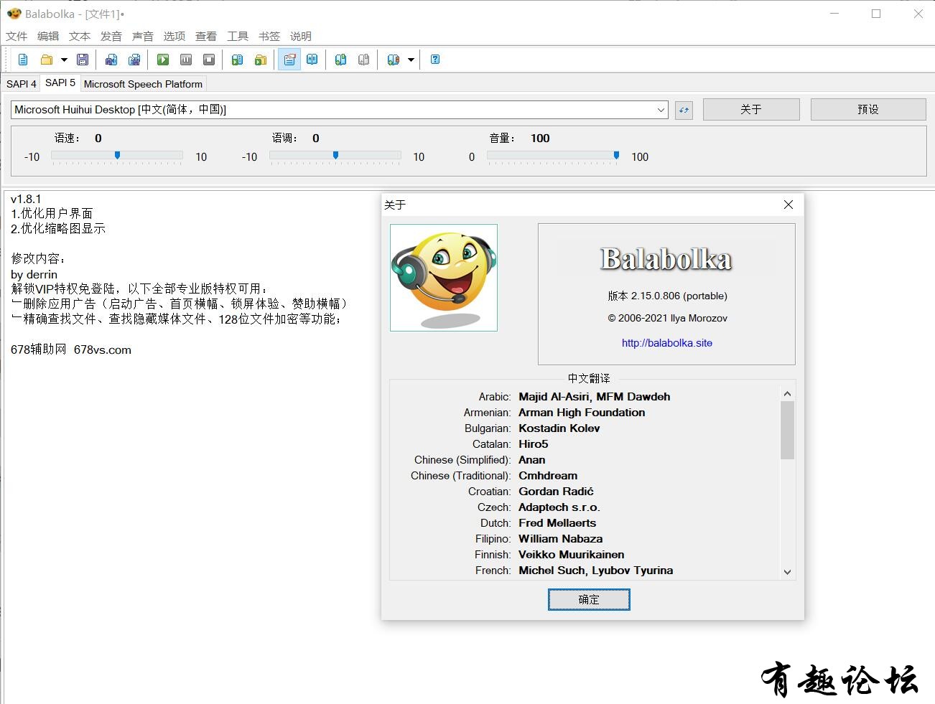This screenshot has width=935, height=704.
Task: Click the Add bookmark icon
Action: pyautogui.click(x=341, y=60)
